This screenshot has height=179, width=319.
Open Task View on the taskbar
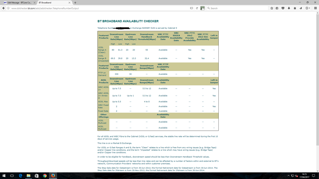tap(12, 175)
